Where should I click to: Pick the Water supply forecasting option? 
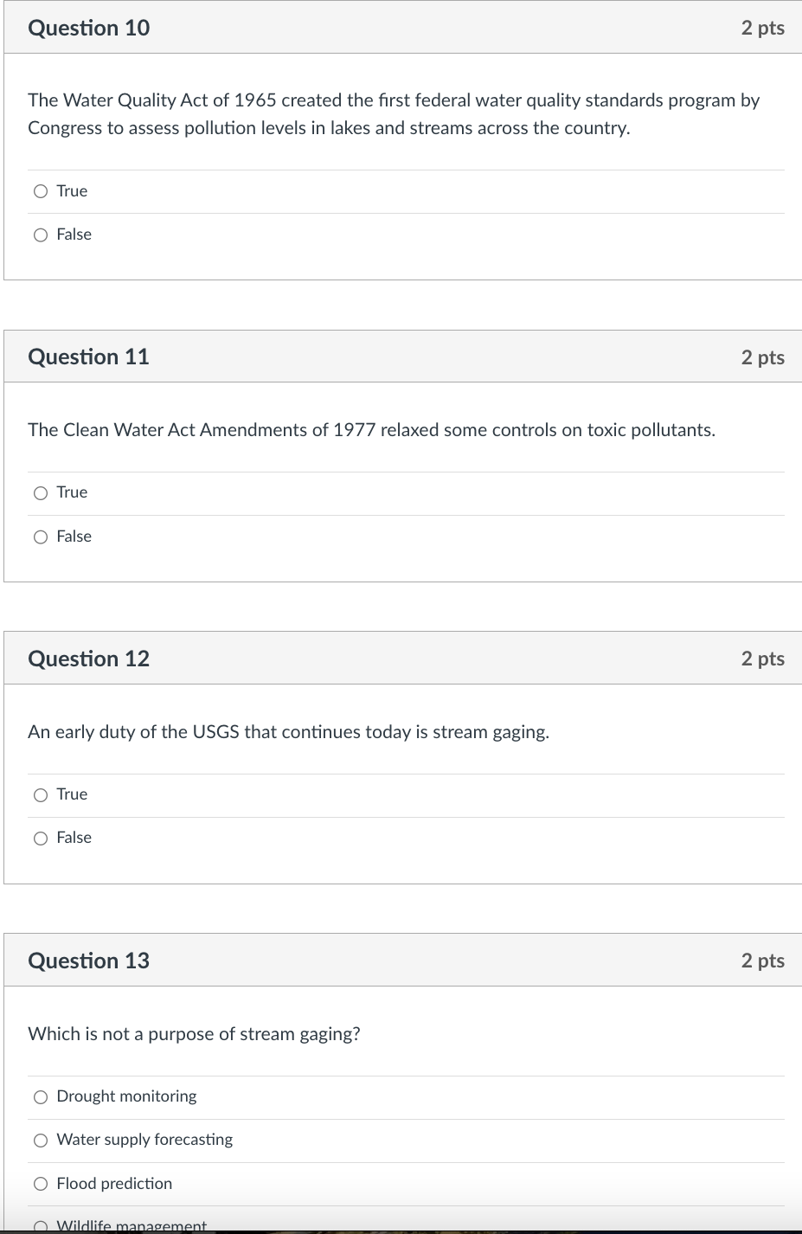coord(41,1141)
